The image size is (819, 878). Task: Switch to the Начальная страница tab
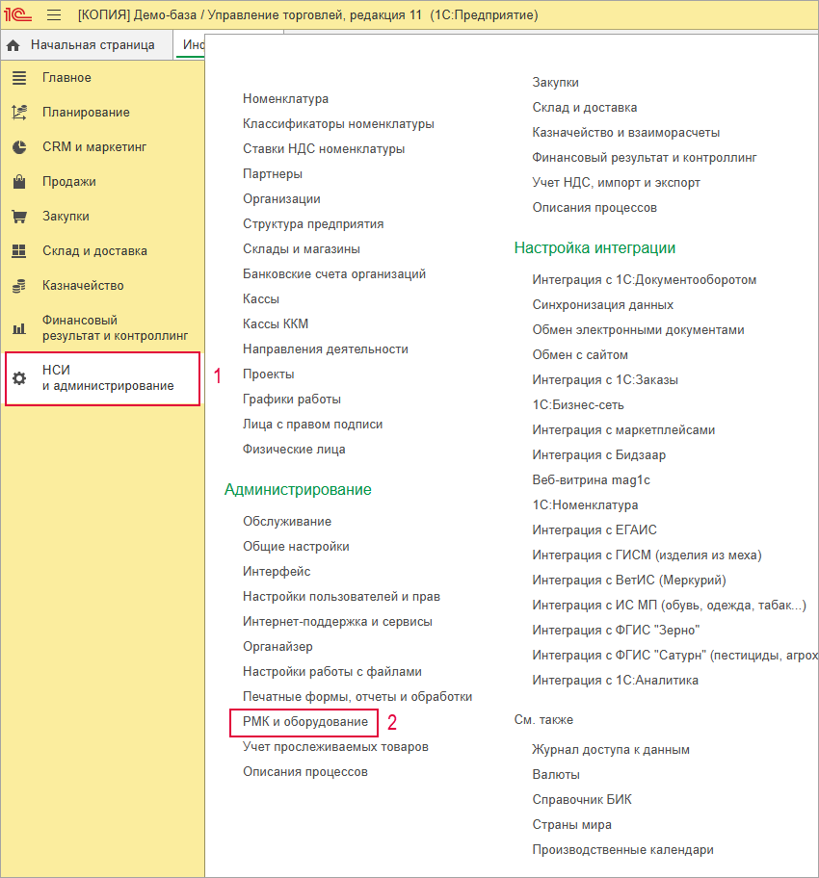pos(92,45)
